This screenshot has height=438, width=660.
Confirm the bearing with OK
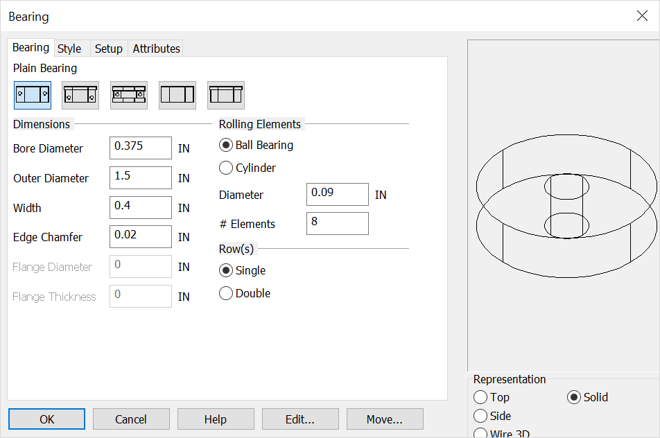click(x=46, y=419)
